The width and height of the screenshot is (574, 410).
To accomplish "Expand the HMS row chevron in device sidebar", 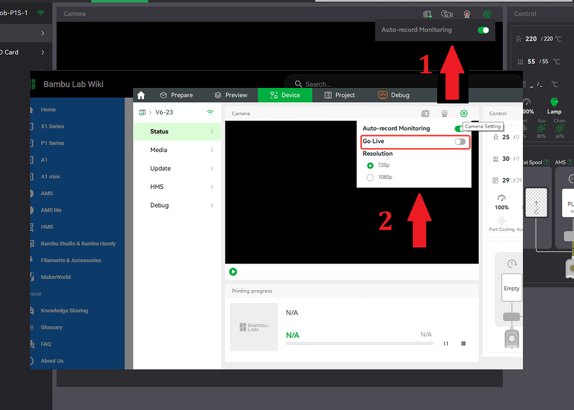I will (212, 187).
